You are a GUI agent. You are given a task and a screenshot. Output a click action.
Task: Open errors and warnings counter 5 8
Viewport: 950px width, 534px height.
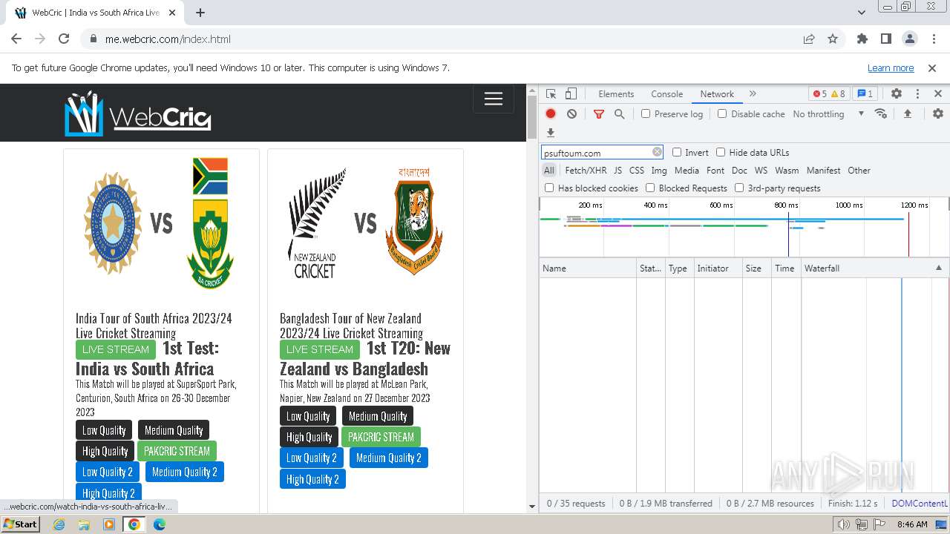coord(829,94)
